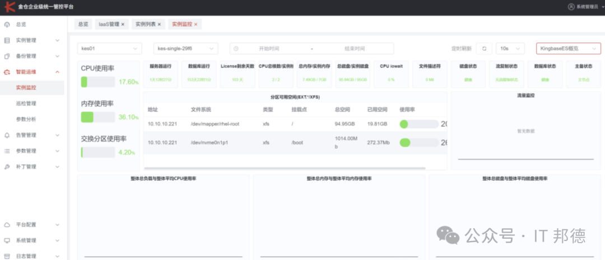The image size is (605, 260).
Task: Click the Kingbase logo icon
Action: point(9,7)
